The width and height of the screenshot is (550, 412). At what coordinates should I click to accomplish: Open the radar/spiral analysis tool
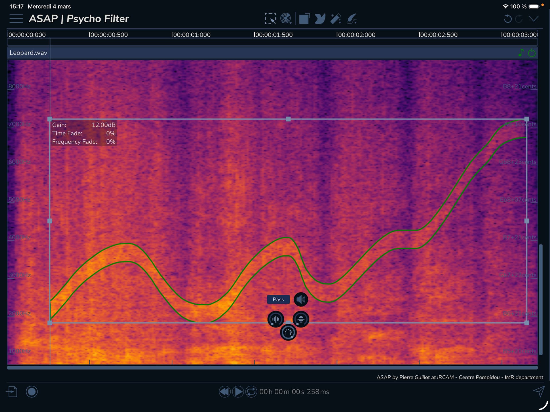285,18
